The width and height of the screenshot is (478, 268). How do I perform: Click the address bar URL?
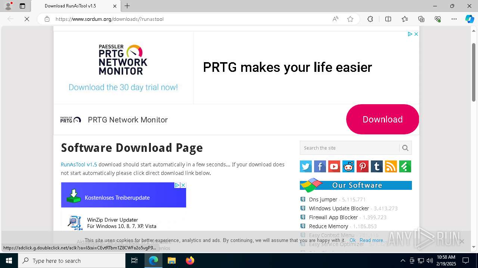point(109,19)
